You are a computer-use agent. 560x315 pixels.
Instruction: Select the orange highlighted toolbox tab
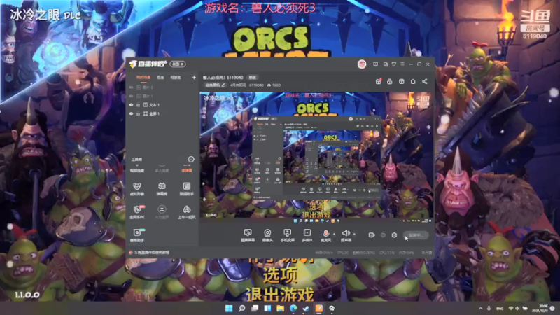coord(186,170)
